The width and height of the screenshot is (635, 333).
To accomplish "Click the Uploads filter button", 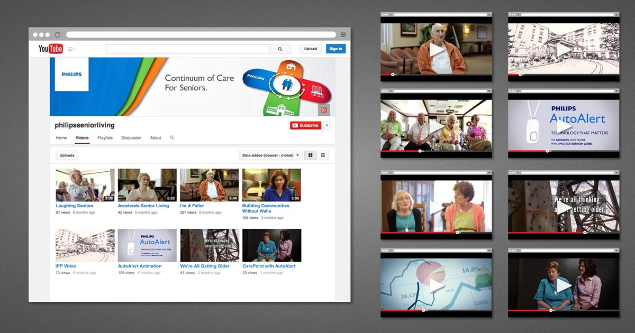I will click(x=67, y=155).
